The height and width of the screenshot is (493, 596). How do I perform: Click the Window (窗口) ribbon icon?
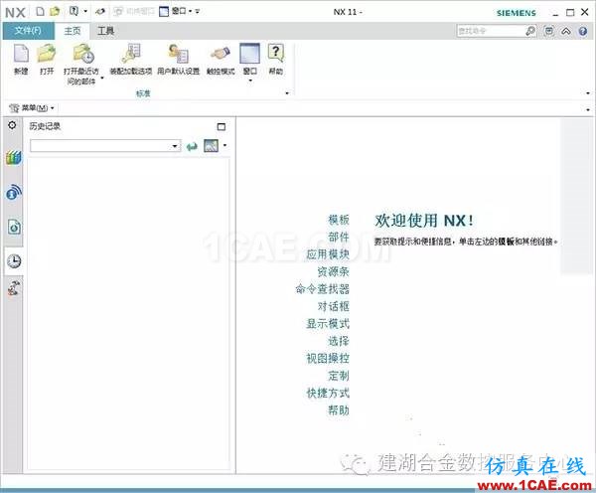tap(249, 54)
